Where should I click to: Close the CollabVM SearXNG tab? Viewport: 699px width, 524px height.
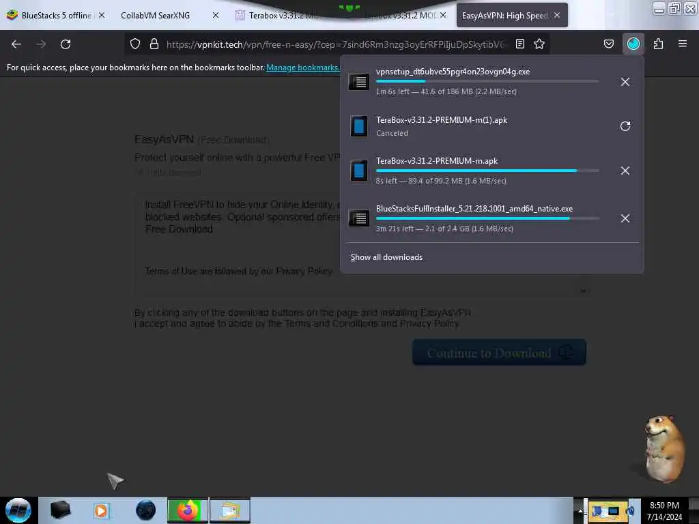pos(216,15)
